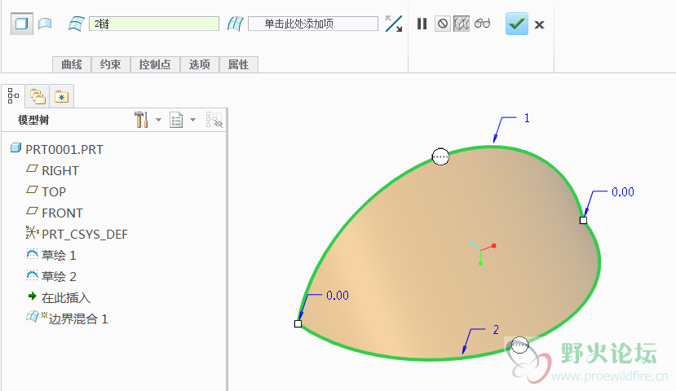The height and width of the screenshot is (391, 676).
Task: Open the 约束 tab
Action: coord(110,64)
